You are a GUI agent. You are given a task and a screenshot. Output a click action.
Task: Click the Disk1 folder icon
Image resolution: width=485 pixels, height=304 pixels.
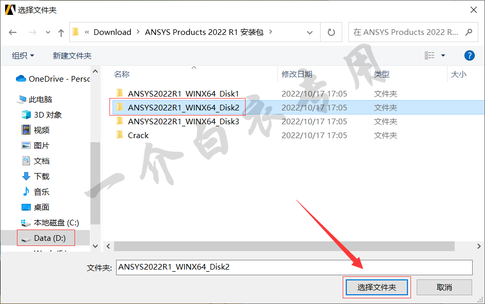(x=120, y=93)
